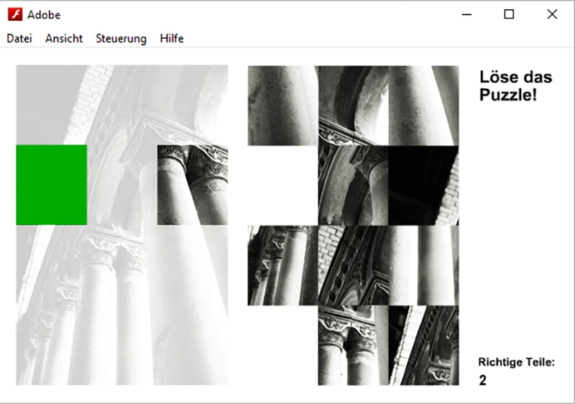Pick the plain white column piece in third row

click(x=423, y=265)
